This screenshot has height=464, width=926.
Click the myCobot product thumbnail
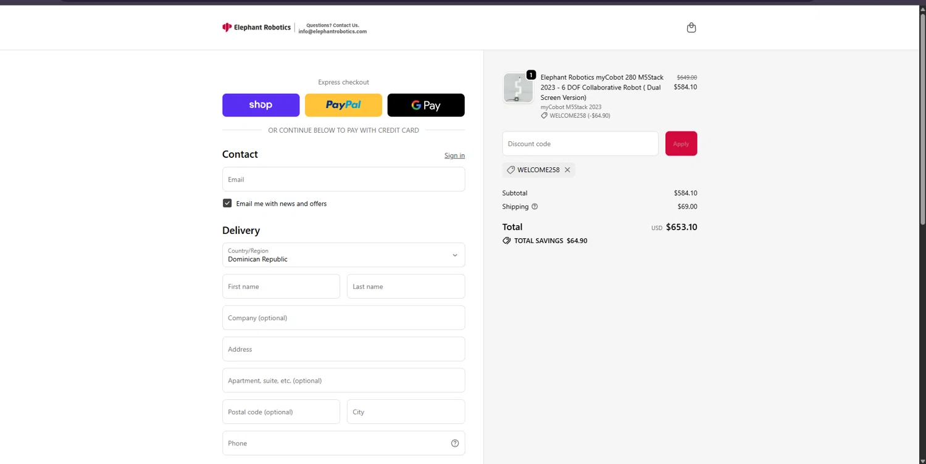[518, 88]
